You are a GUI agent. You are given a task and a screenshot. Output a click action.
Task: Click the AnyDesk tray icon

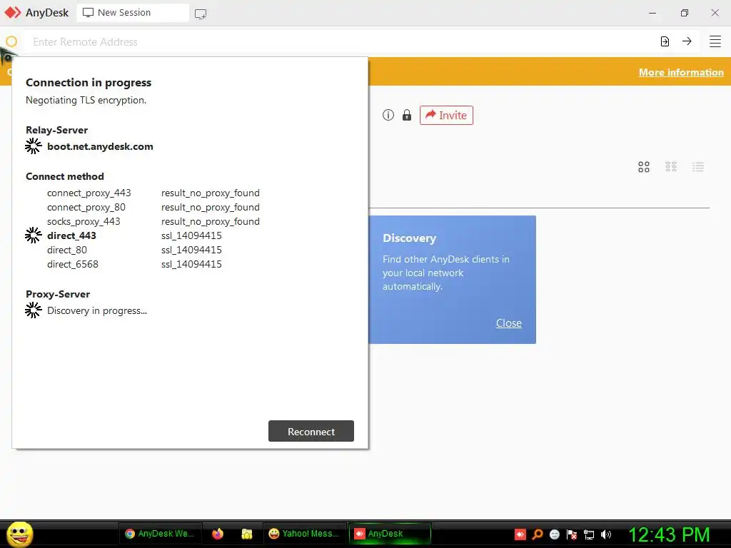coord(520,534)
